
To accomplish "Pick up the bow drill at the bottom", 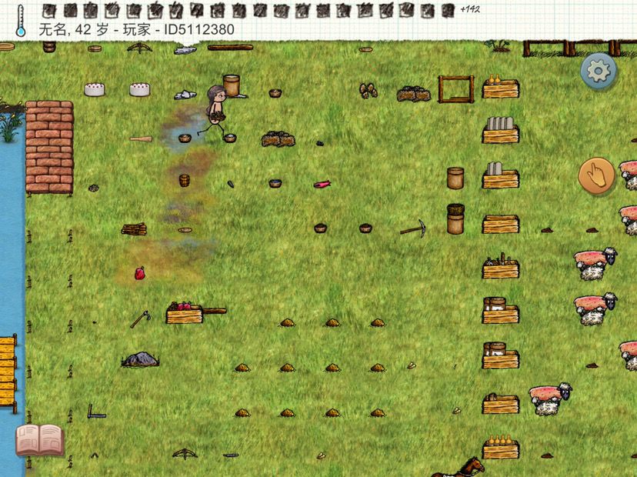I will pos(185,453).
